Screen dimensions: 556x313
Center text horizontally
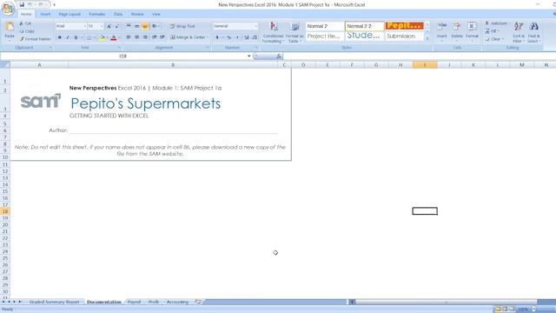136,37
